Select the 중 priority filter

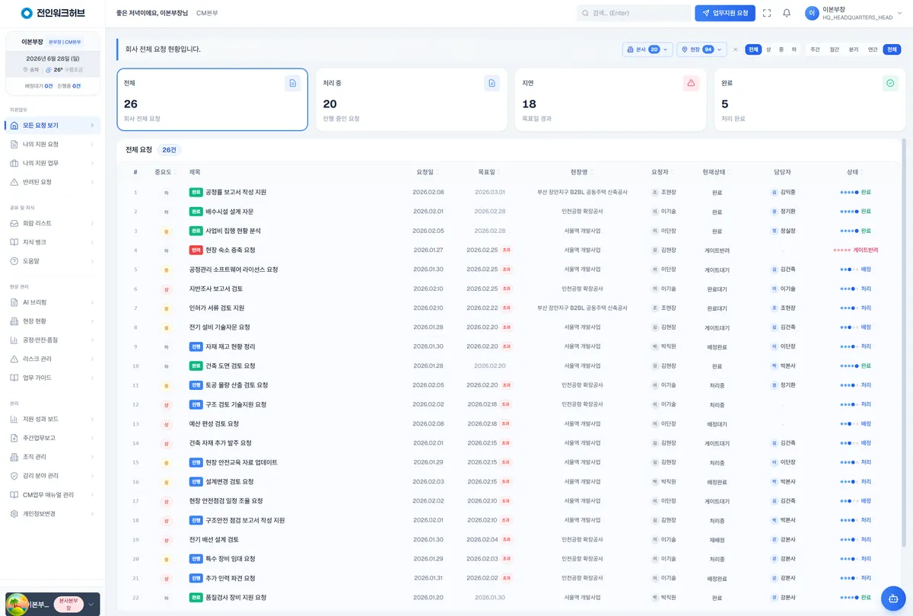click(x=781, y=49)
